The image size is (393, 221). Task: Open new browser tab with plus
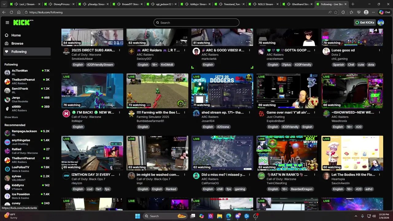[x=353, y=4]
